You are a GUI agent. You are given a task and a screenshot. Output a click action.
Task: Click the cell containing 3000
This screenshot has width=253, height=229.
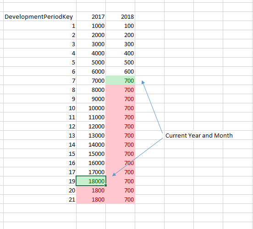click(x=91, y=44)
